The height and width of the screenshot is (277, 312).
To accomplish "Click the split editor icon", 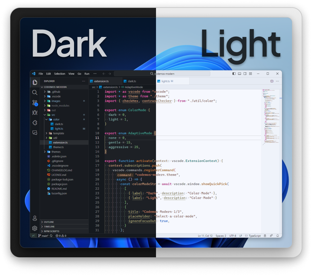I will tap(272, 81).
